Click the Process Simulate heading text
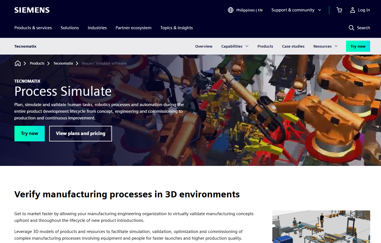381x243 pixels. (63, 91)
